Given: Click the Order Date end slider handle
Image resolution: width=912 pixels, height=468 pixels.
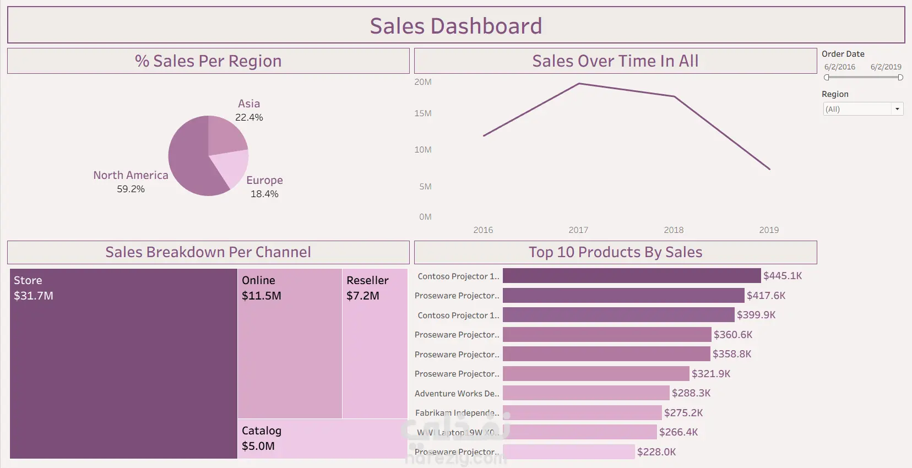Looking at the screenshot, I should point(900,78).
